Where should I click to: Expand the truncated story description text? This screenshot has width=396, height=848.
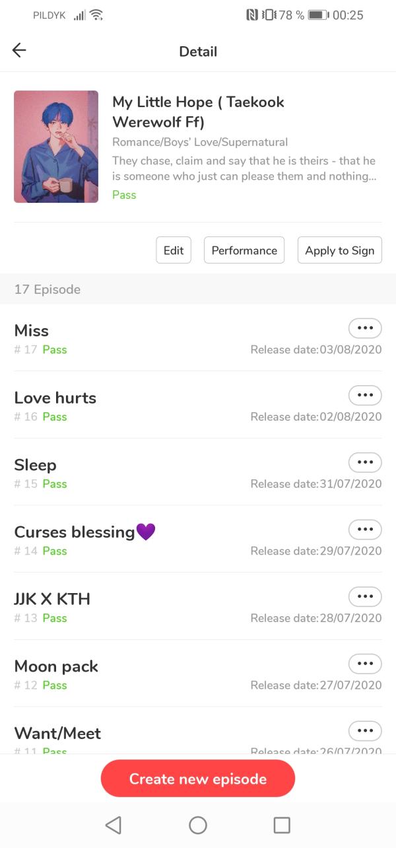click(244, 168)
